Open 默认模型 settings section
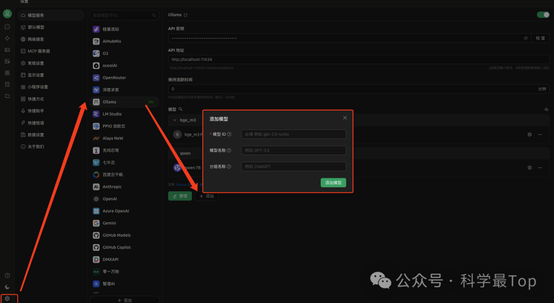 [50, 27]
